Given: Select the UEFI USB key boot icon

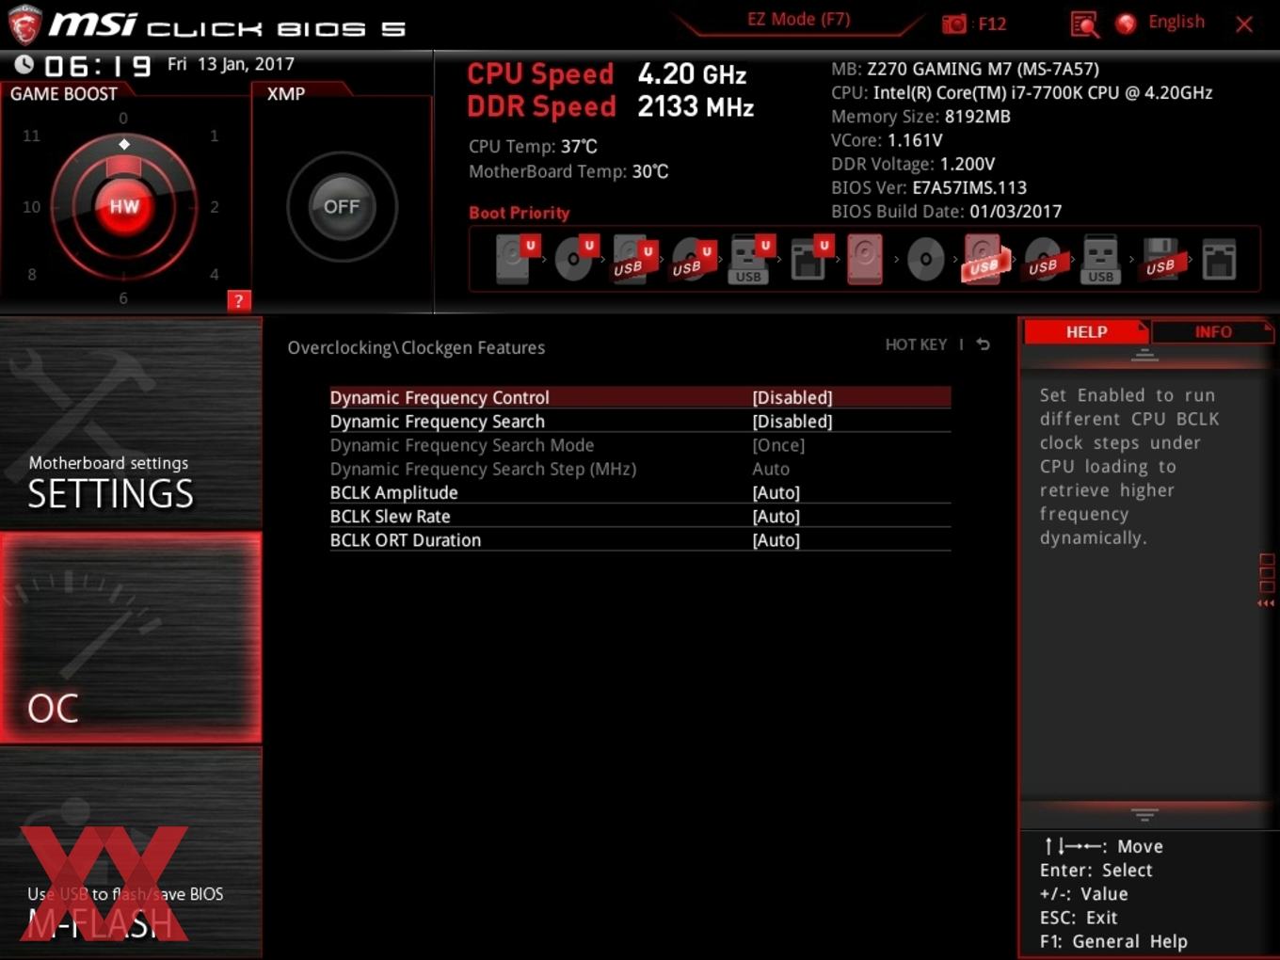Looking at the screenshot, I should [750, 259].
